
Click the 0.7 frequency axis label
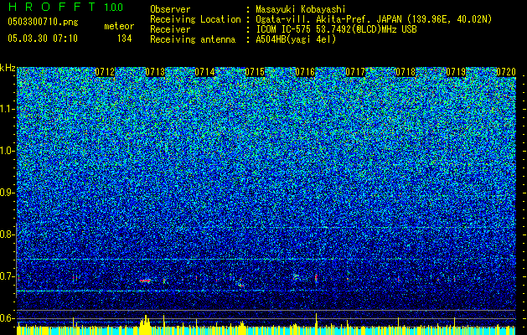7,277
